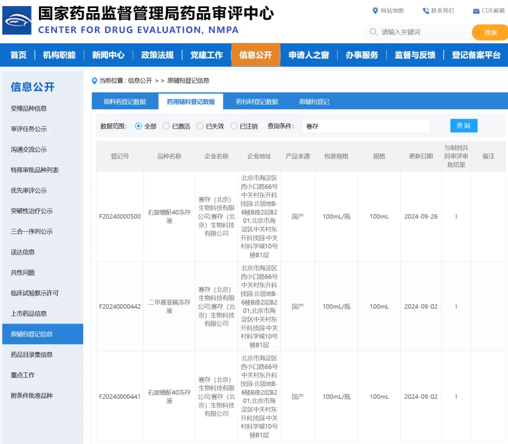Screen dimensions: 508x444
Task: Open the 信息公开 navigation menu
Action: tap(255, 55)
